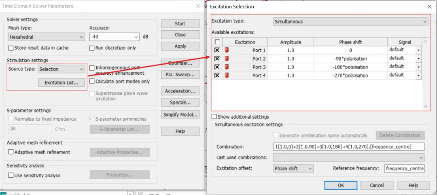The height and width of the screenshot is (195, 437).
Task: Open the Source type Selection dropdown
Action: pyautogui.click(x=62, y=69)
